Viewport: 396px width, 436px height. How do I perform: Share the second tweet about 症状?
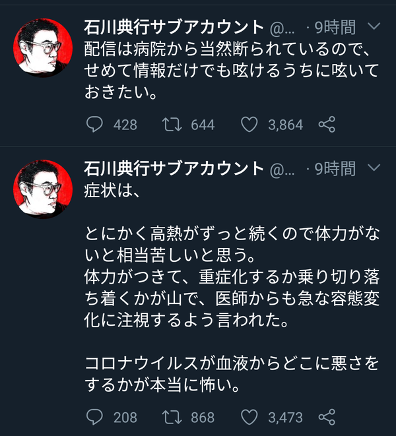point(327,417)
